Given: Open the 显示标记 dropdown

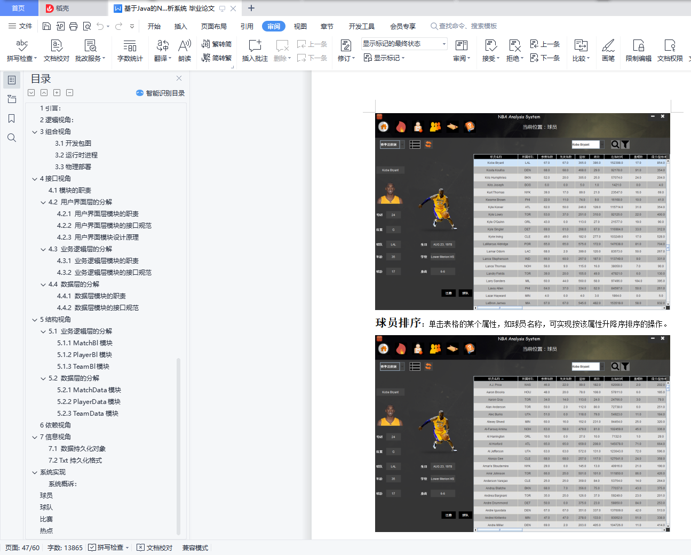Looking at the screenshot, I should 385,58.
